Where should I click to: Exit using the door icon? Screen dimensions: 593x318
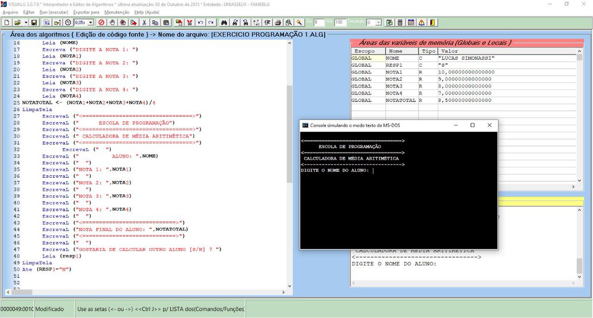pyautogui.click(x=432, y=22)
